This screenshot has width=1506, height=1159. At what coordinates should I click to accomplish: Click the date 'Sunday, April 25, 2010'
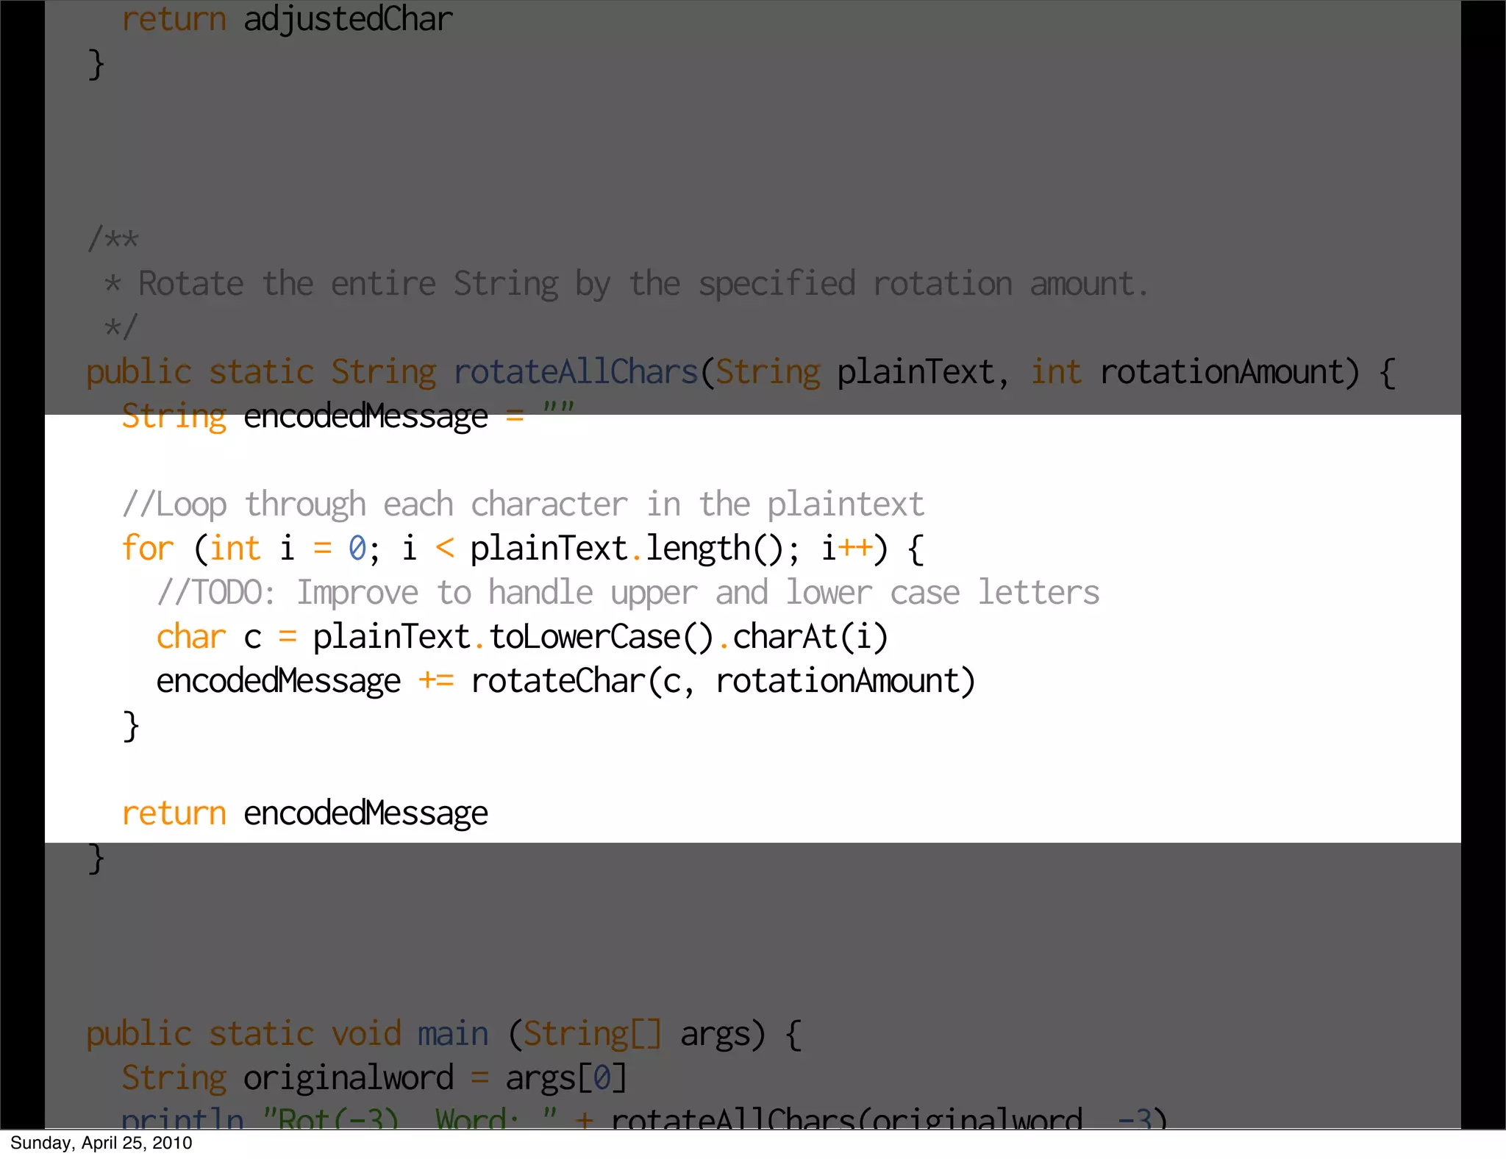click(x=101, y=1143)
